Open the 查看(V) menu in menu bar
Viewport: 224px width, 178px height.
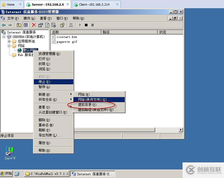click(46, 18)
